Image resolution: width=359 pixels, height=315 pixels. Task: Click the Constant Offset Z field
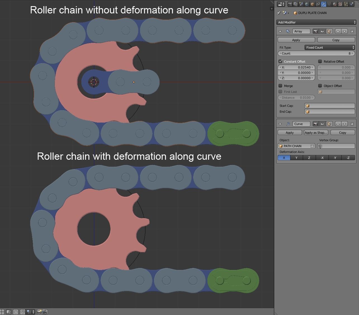(x=296, y=78)
